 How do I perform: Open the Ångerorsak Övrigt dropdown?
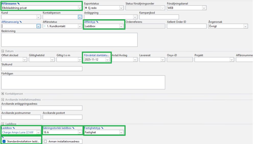point(245,26)
